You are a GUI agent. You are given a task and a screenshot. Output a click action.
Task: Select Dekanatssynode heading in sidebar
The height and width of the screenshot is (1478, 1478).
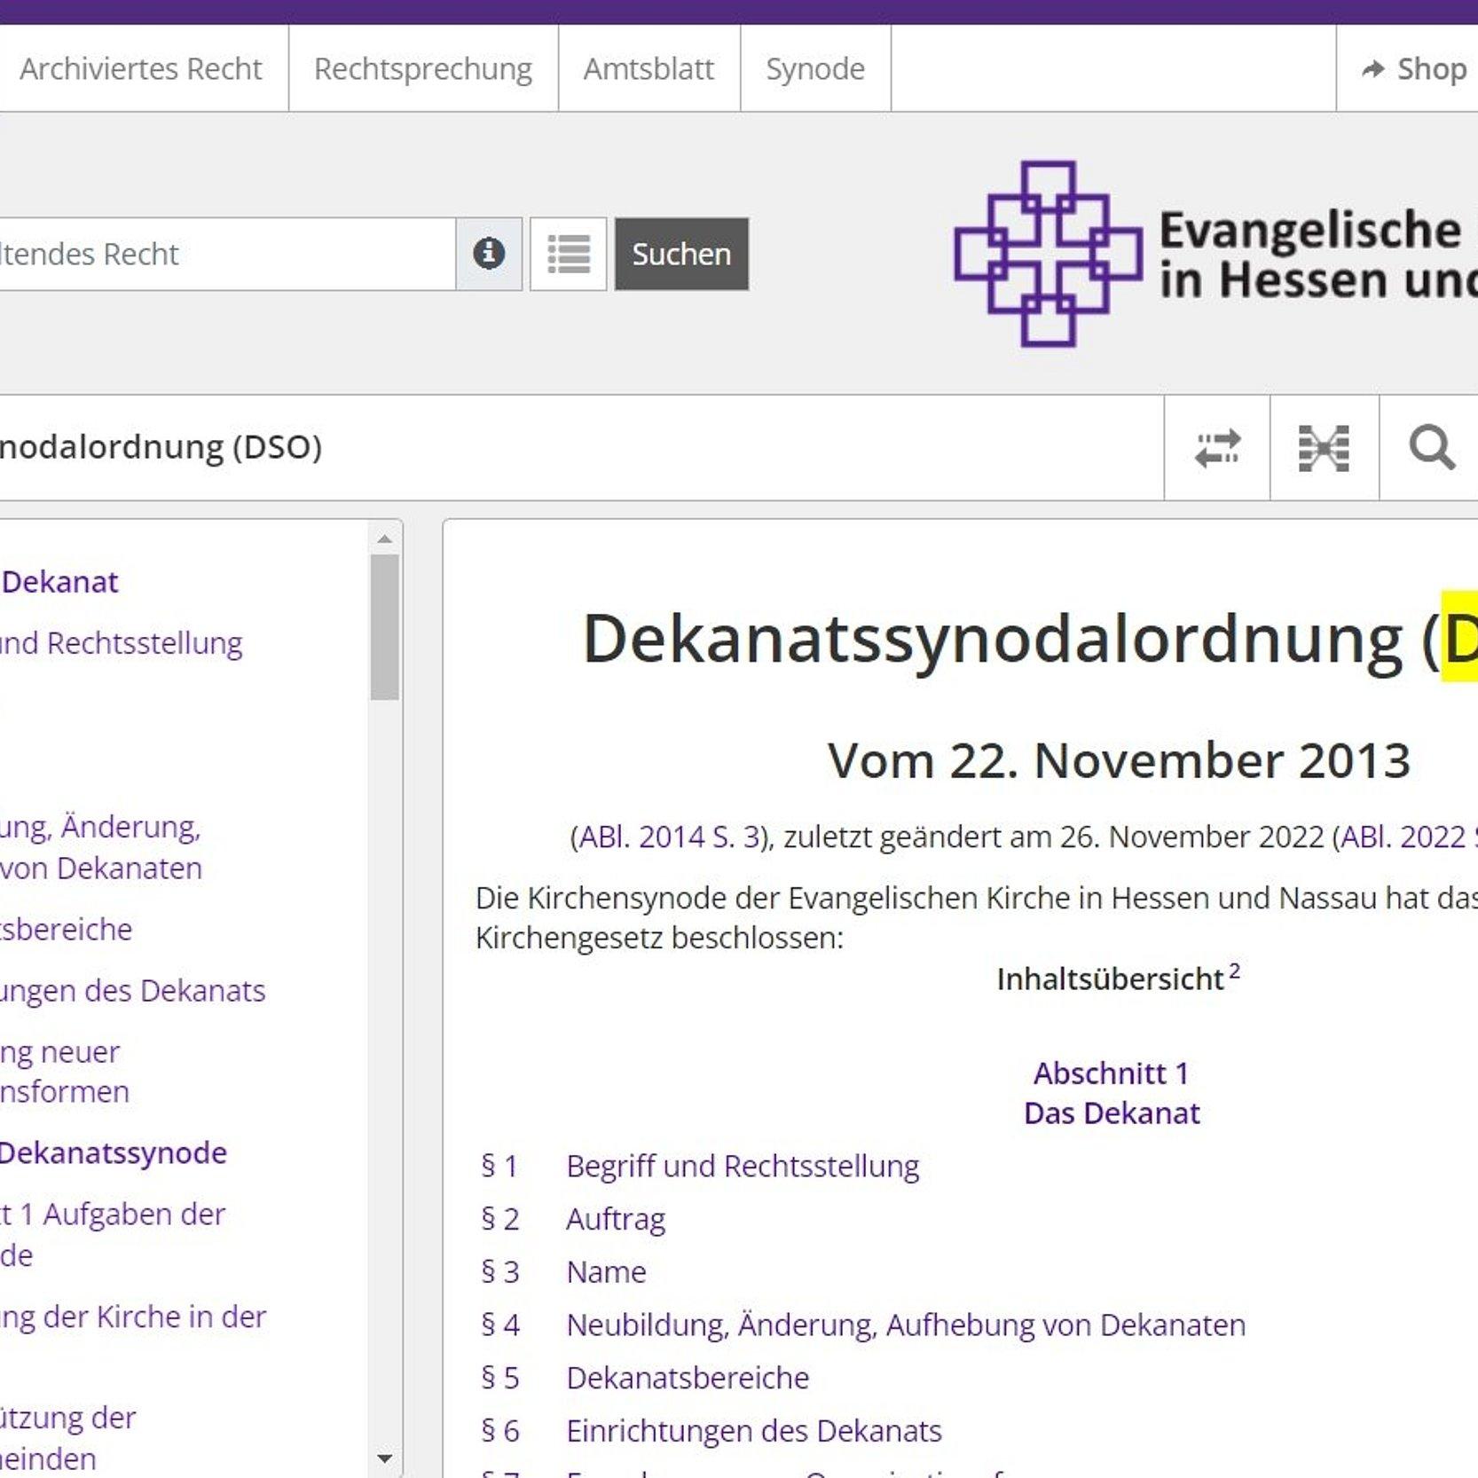pos(113,1152)
